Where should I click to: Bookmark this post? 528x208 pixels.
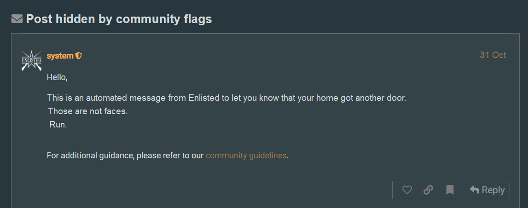[450, 190]
